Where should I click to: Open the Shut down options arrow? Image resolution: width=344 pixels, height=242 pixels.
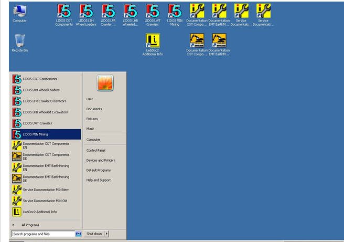[106, 234]
